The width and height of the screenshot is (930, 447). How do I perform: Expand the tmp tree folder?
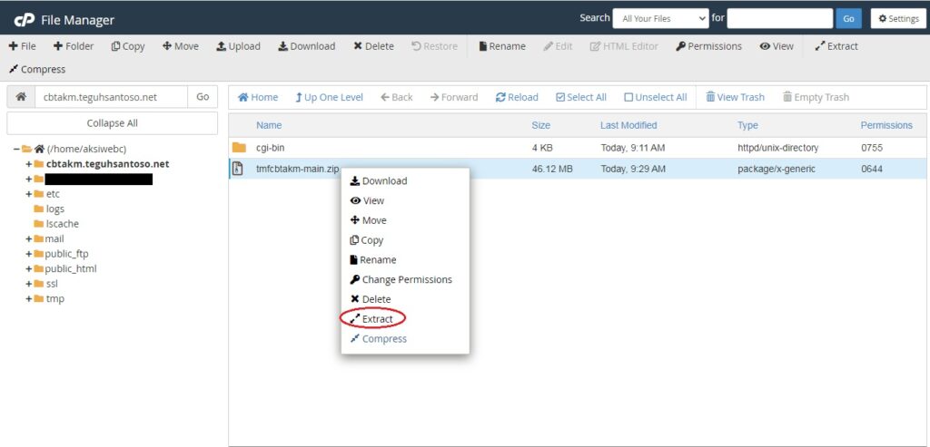[x=28, y=299]
